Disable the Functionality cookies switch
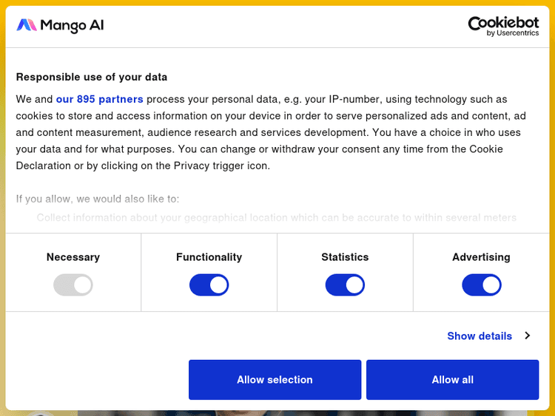Image resolution: width=555 pixels, height=416 pixels. click(209, 285)
